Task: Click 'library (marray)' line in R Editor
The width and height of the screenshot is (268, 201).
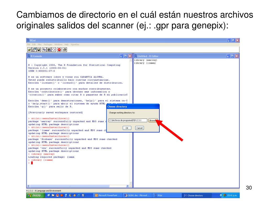Action: (x=146, y=60)
